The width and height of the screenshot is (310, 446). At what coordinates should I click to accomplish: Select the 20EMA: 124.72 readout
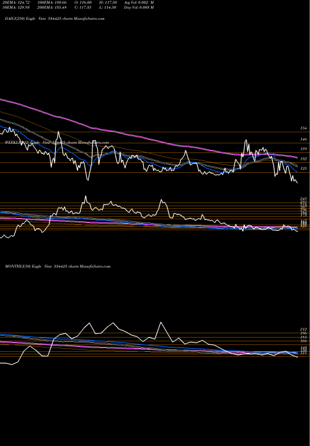[16, 2]
